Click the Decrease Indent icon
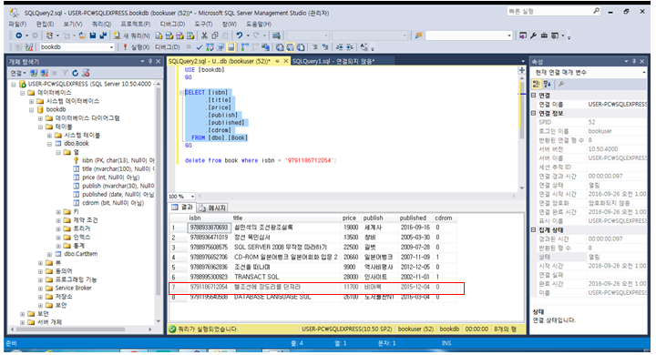Image resolution: width=656 pixels, height=355 pixels. pyautogui.click(x=339, y=46)
